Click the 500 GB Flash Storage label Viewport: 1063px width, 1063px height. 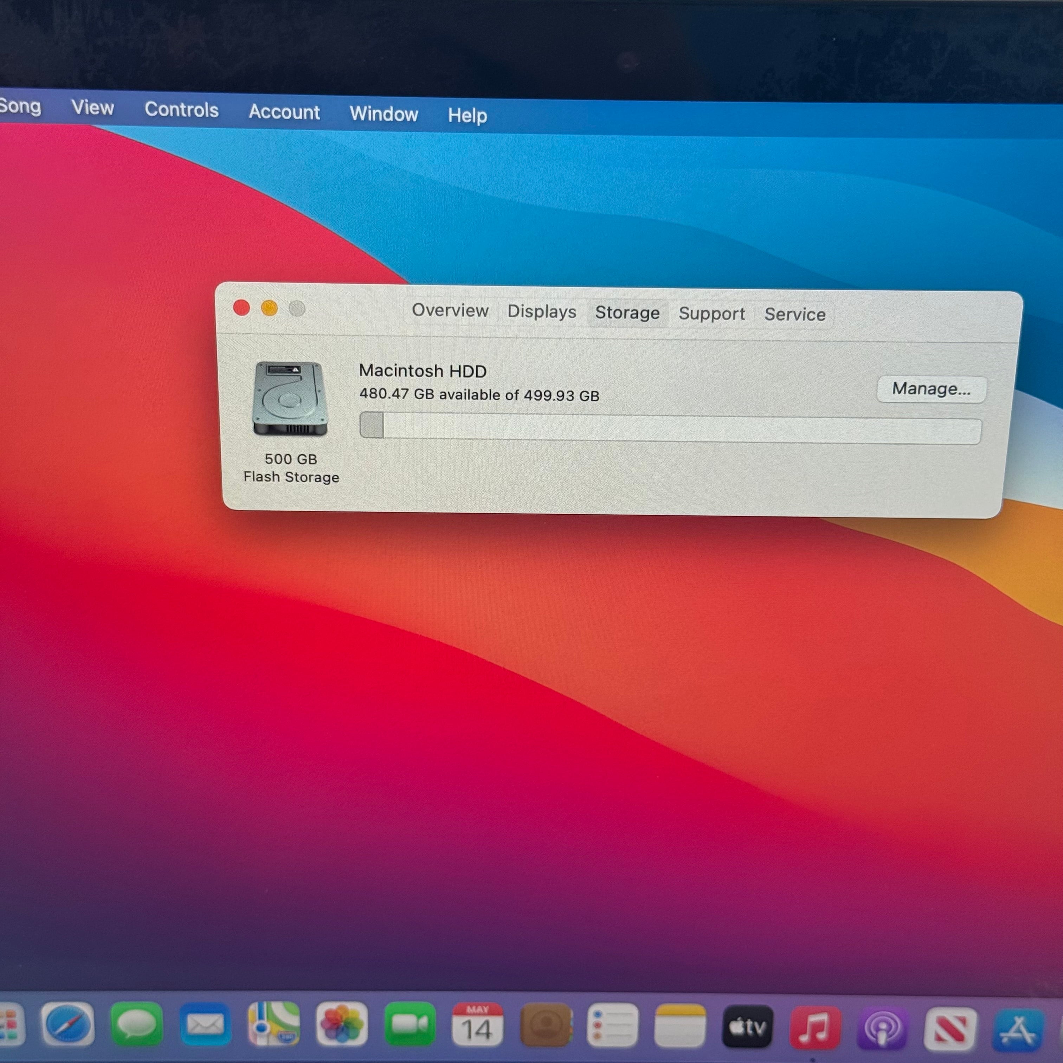[291, 468]
